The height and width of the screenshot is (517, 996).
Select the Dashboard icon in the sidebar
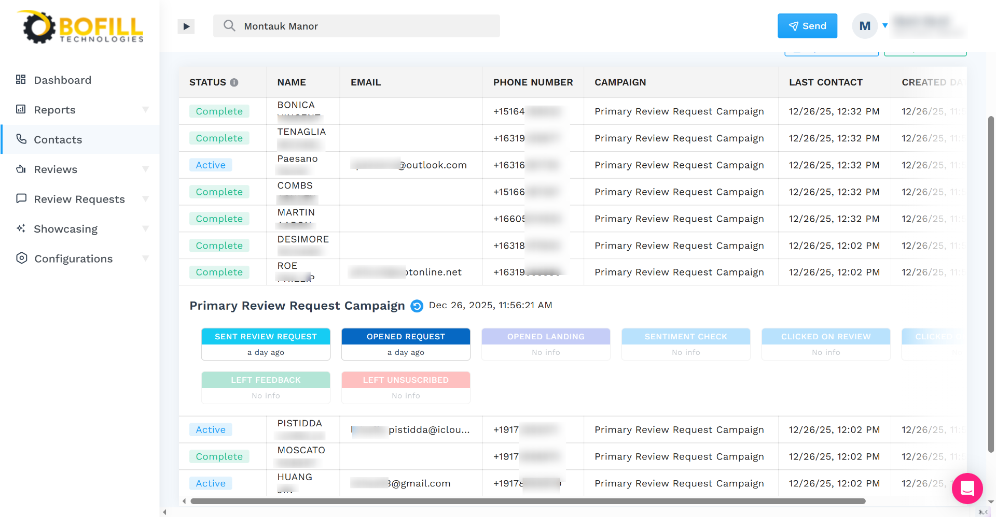[x=21, y=79]
